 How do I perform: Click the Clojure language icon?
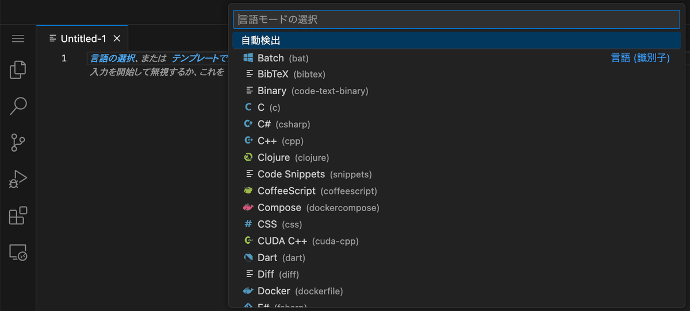pos(248,157)
